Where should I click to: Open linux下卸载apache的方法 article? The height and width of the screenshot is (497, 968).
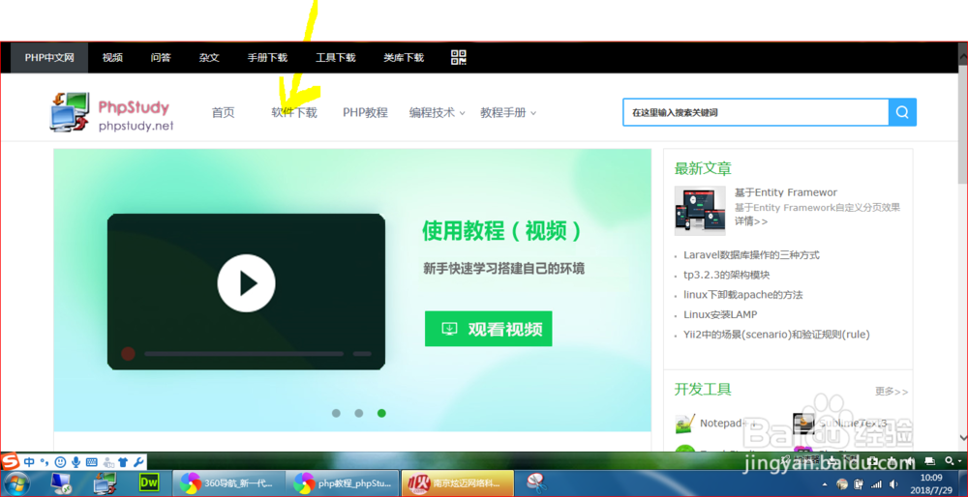coord(742,295)
